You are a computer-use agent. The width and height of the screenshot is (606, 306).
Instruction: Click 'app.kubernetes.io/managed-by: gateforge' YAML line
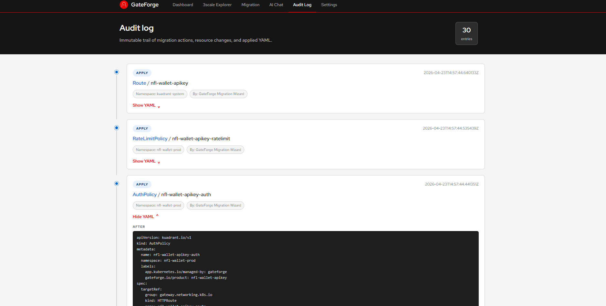point(186,272)
